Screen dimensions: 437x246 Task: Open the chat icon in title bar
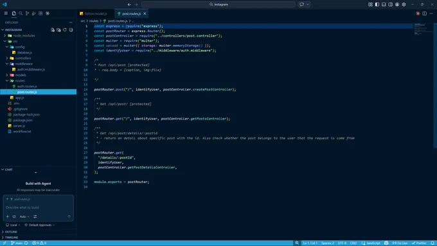pos(302,4)
